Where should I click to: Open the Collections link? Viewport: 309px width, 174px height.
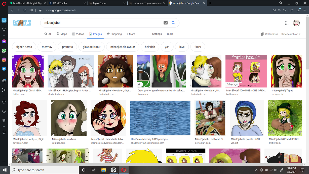pyautogui.click(x=269, y=34)
